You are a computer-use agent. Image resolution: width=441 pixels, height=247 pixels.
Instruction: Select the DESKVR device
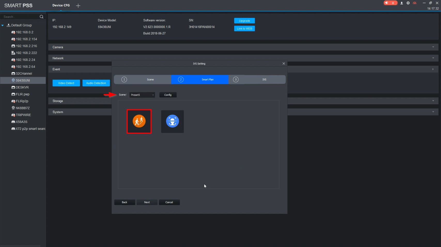[x=22, y=87]
